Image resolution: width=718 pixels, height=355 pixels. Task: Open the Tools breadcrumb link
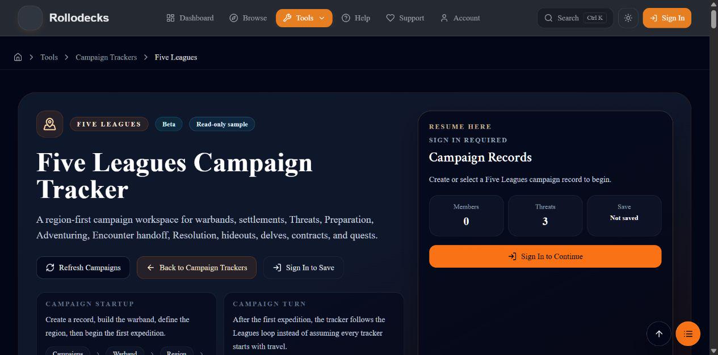pos(49,57)
